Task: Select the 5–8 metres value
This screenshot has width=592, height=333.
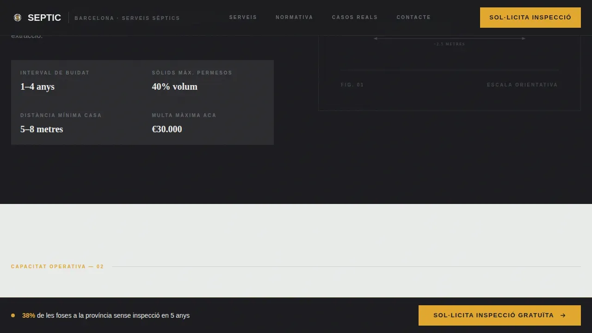Action: [x=42, y=129]
